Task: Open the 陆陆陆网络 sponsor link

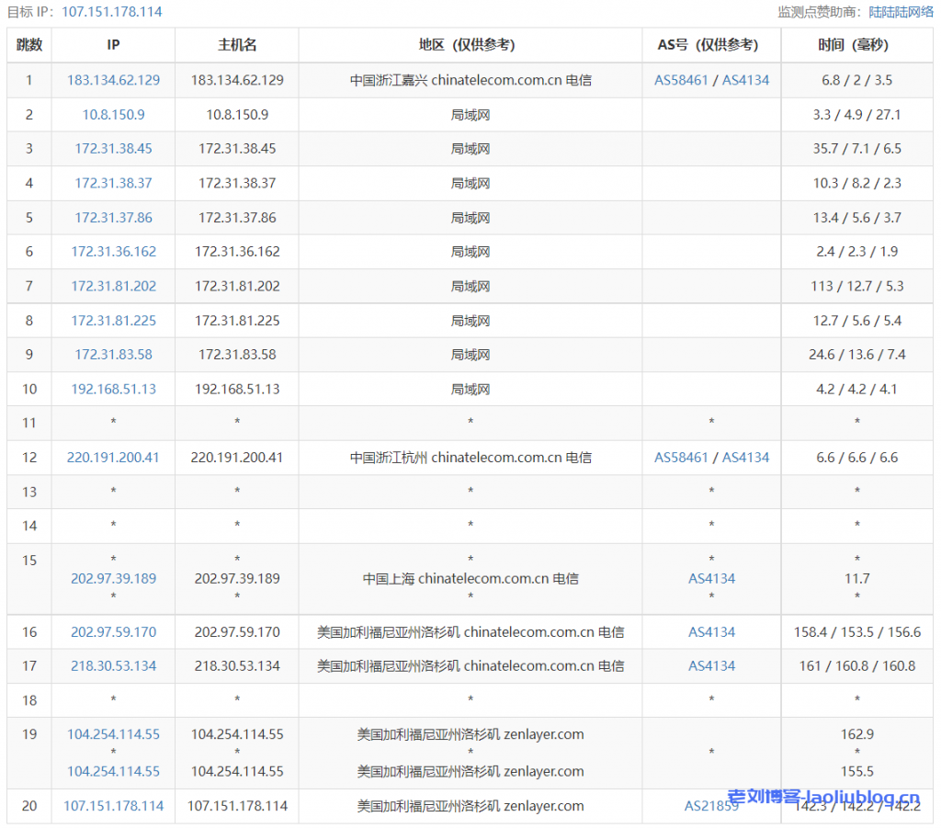Action: [x=901, y=12]
